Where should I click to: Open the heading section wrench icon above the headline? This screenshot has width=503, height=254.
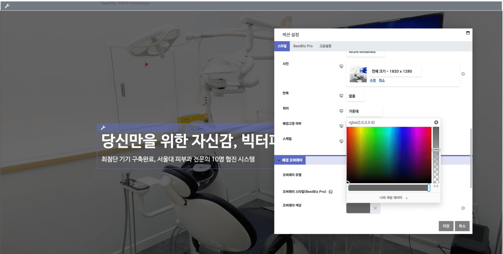(x=103, y=127)
